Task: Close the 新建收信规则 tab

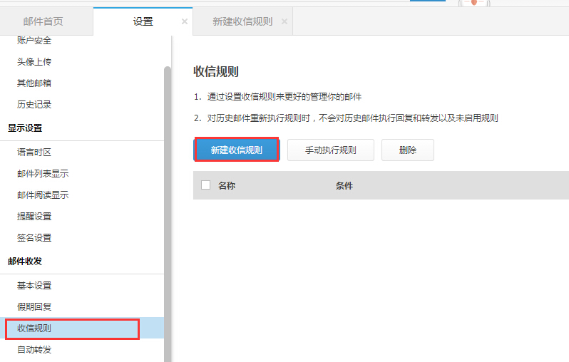Action: coord(284,21)
